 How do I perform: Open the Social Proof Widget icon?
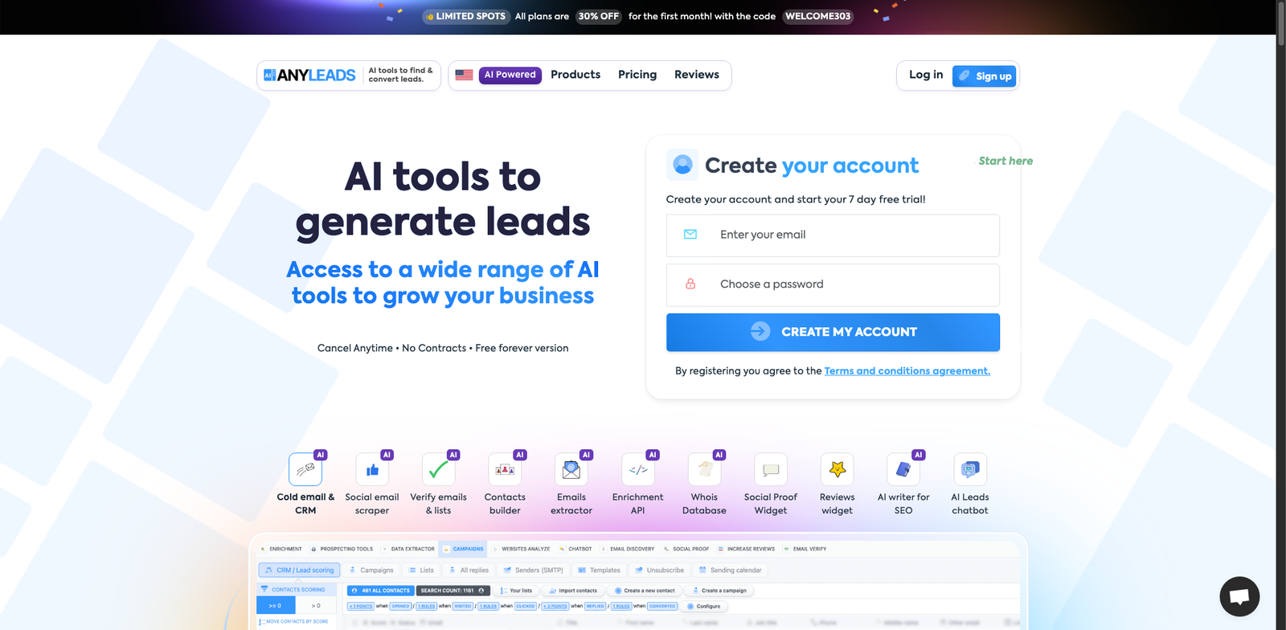(x=771, y=469)
